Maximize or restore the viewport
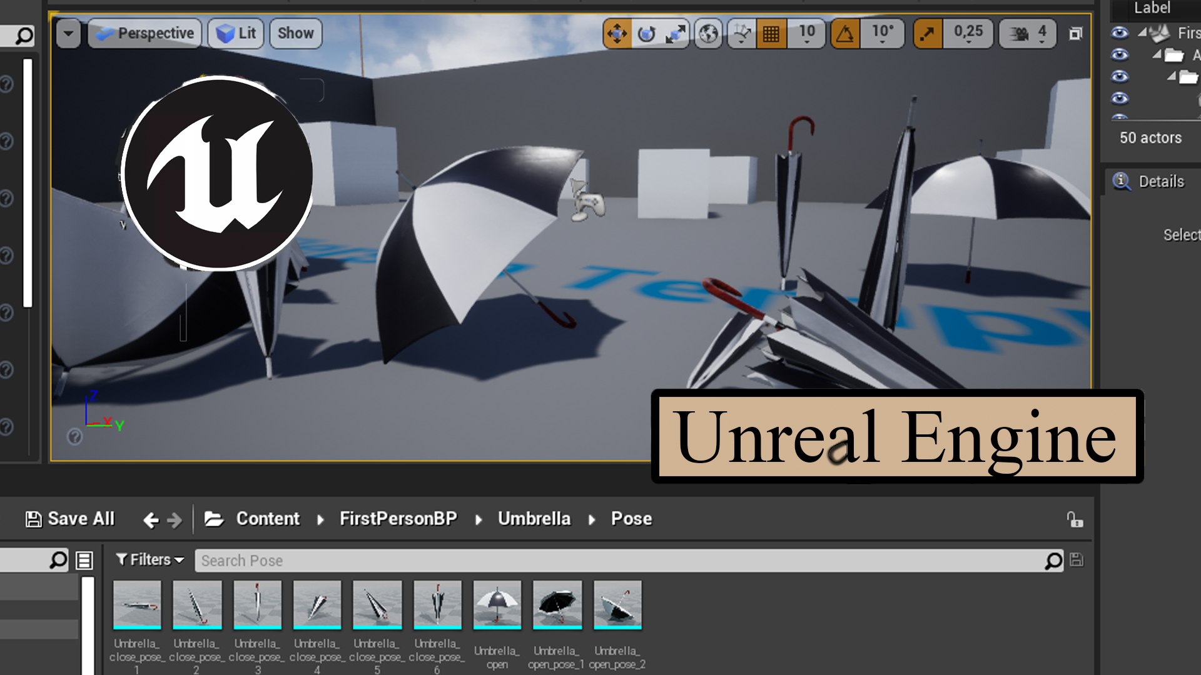This screenshot has height=675, width=1201. click(1075, 33)
